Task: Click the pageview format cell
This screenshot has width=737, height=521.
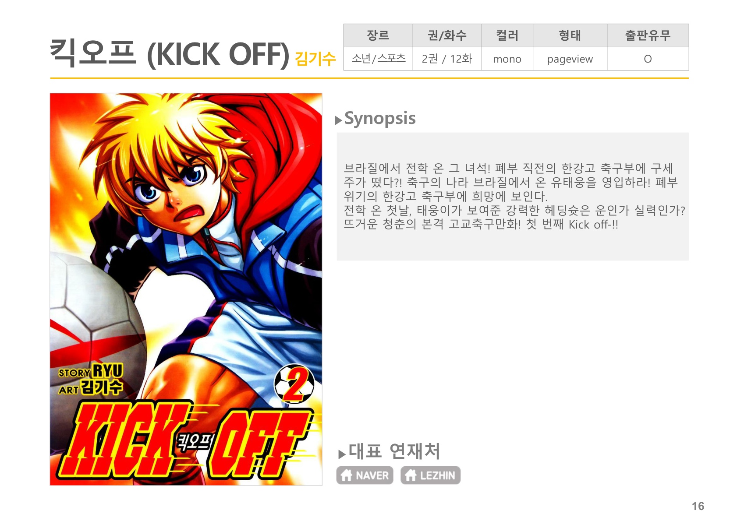Action: click(570, 59)
